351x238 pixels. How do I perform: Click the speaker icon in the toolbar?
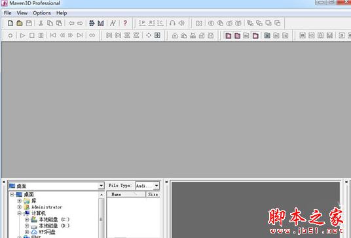click(181, 23)
